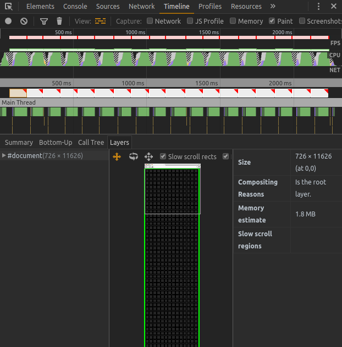
Task: Select the pan mode icon
Action: click(x=117, y=156)
